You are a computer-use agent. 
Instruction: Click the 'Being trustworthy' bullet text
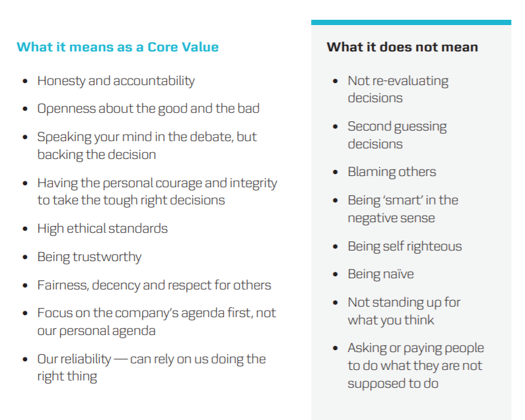89,257
